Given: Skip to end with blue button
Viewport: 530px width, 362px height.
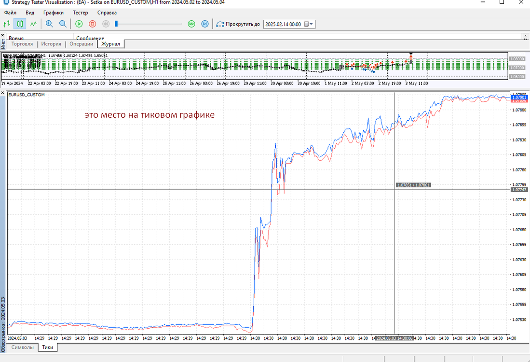Looking at the screenshot, I should tap(205, 24).
